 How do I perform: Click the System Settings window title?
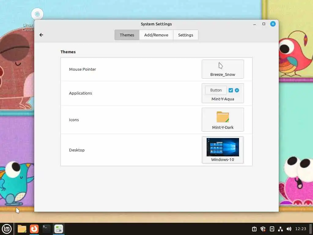(x=156, y=24)
